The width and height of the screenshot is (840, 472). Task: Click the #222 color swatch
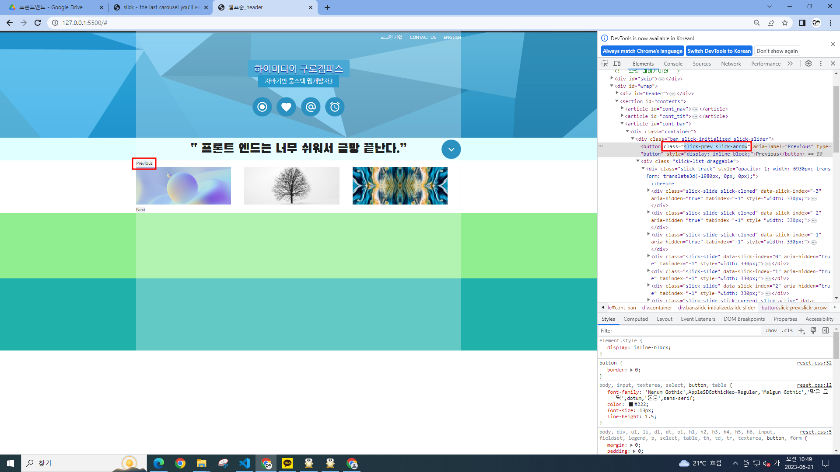(631, 404)
